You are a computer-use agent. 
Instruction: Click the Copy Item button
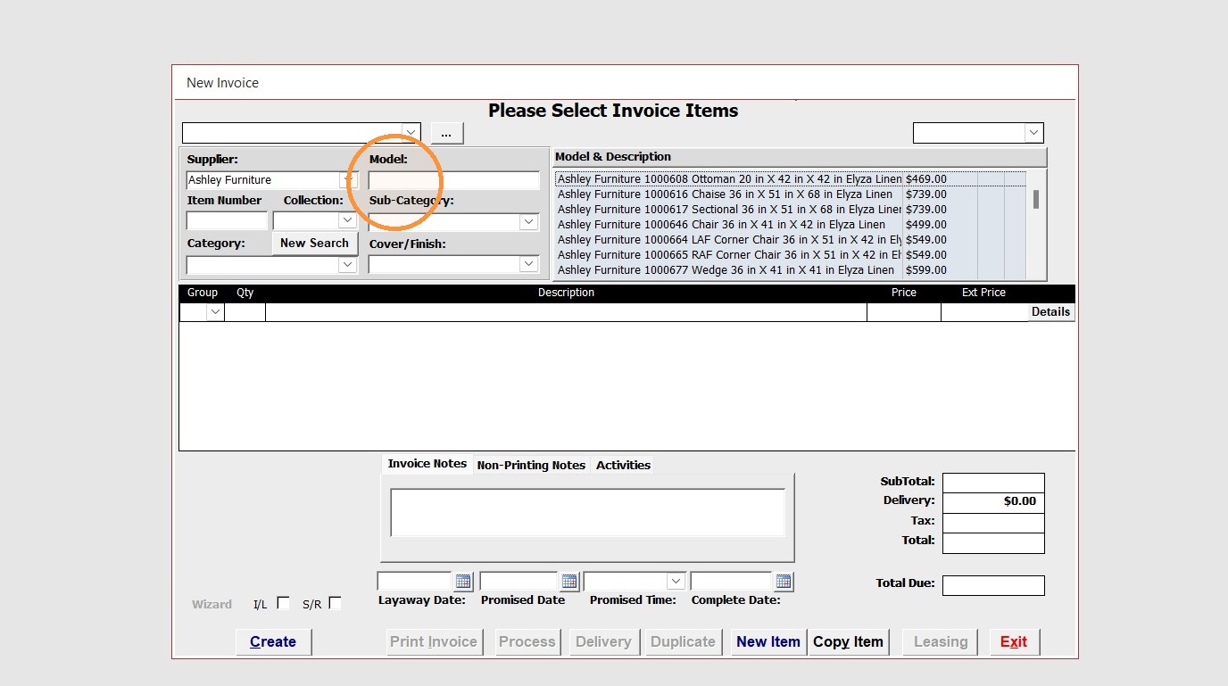click(x=848, y=641)
